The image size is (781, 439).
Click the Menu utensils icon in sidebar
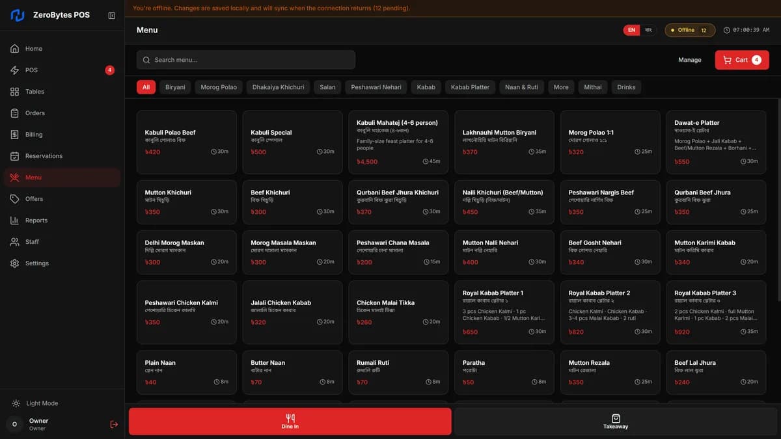tap(15, 178)
